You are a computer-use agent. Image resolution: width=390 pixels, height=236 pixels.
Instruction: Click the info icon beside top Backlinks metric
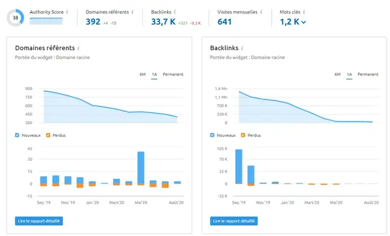coord(175,12)
